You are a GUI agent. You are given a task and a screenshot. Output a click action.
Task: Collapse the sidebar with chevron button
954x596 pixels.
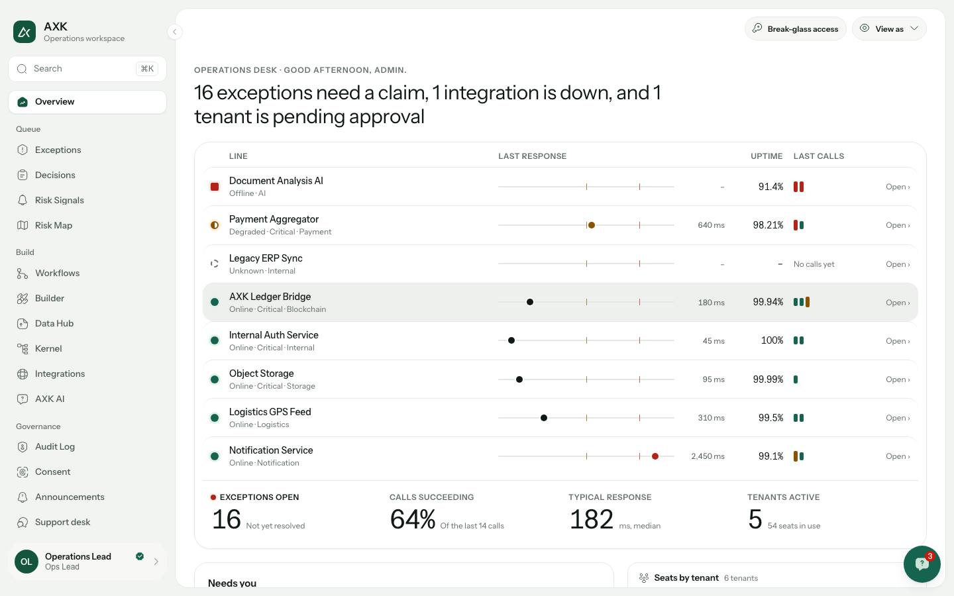pos(174,32)
